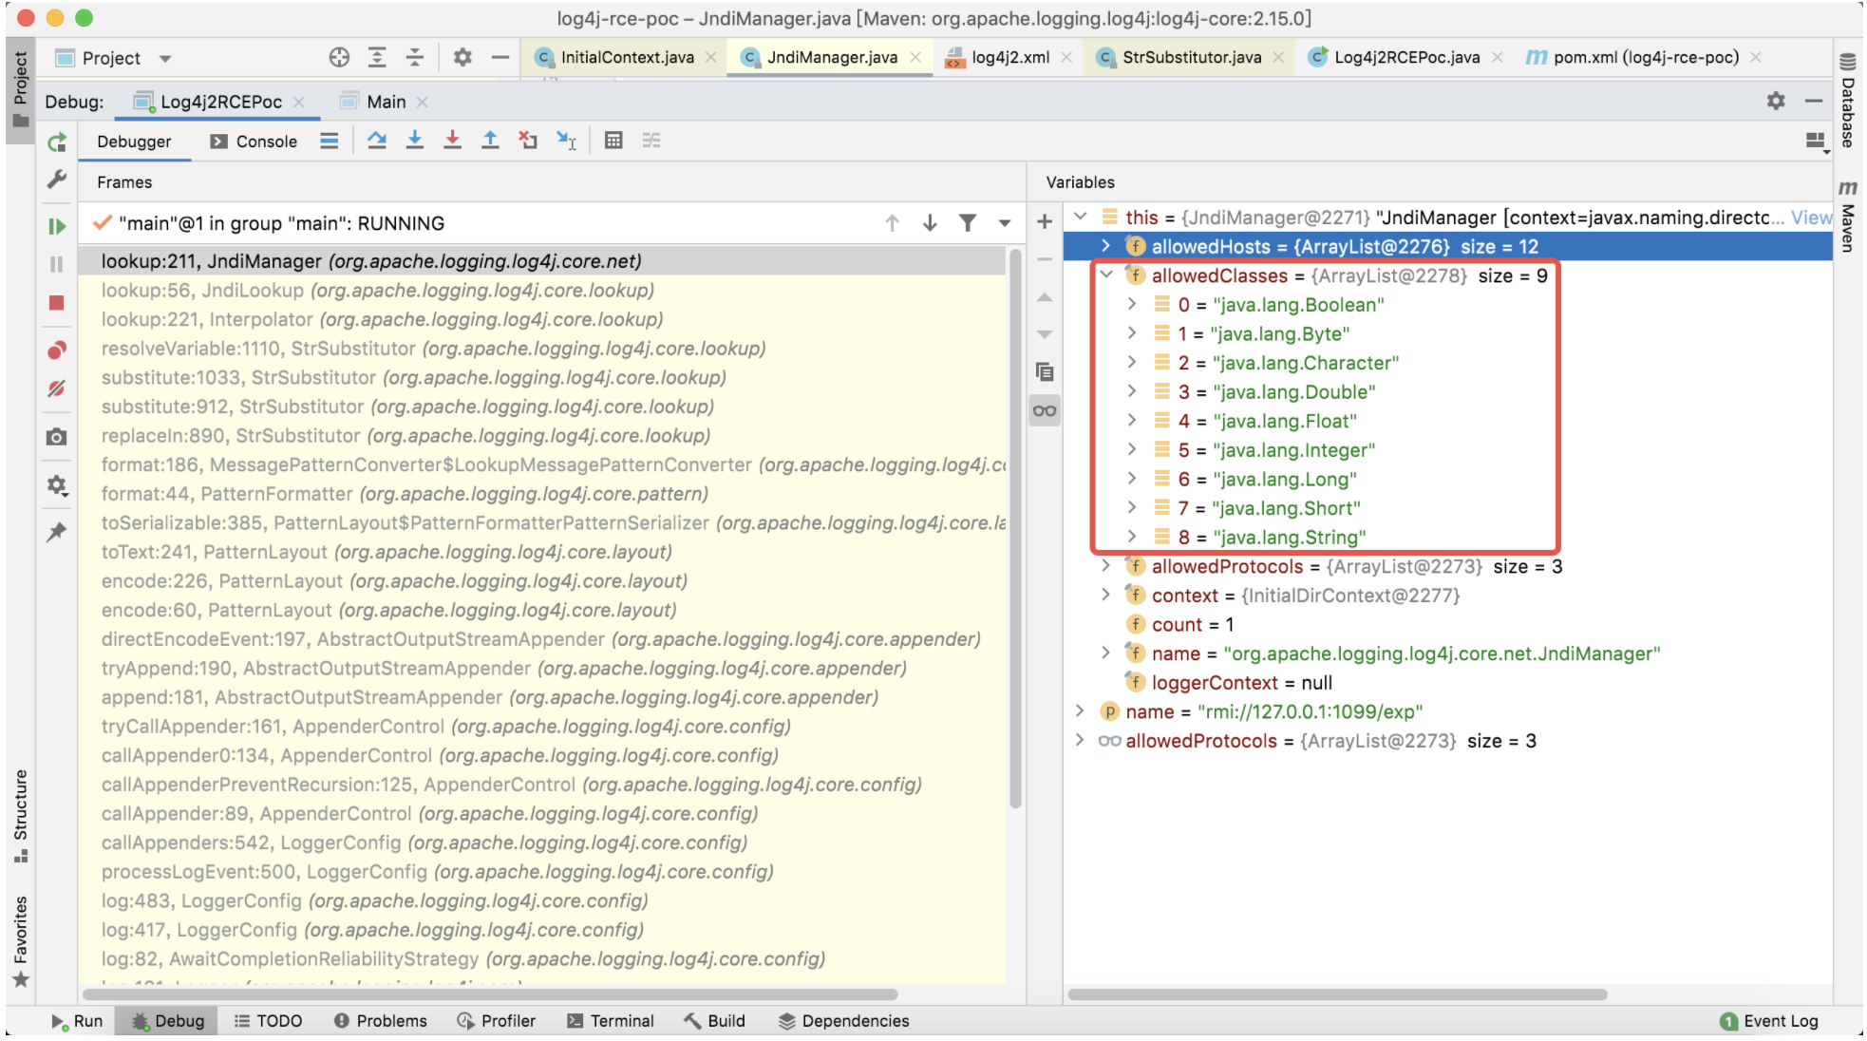This screenshot has height=1041, width=1867.
Task: Resume the program with green play icon
Action: pos(57,226)
